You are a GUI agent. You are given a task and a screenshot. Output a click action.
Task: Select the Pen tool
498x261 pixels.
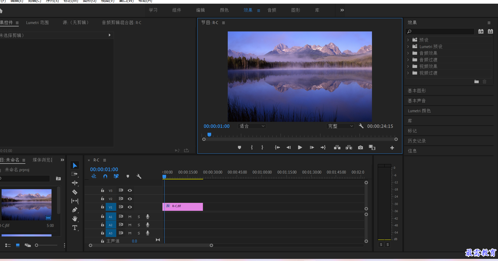pos(75,210)
